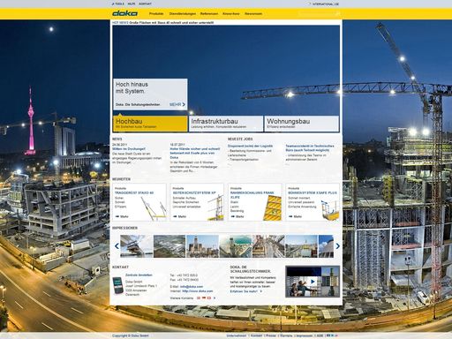452x339 pixels.
Task: Click the Facebook icon in footer
Action: (x=328, y=335)
